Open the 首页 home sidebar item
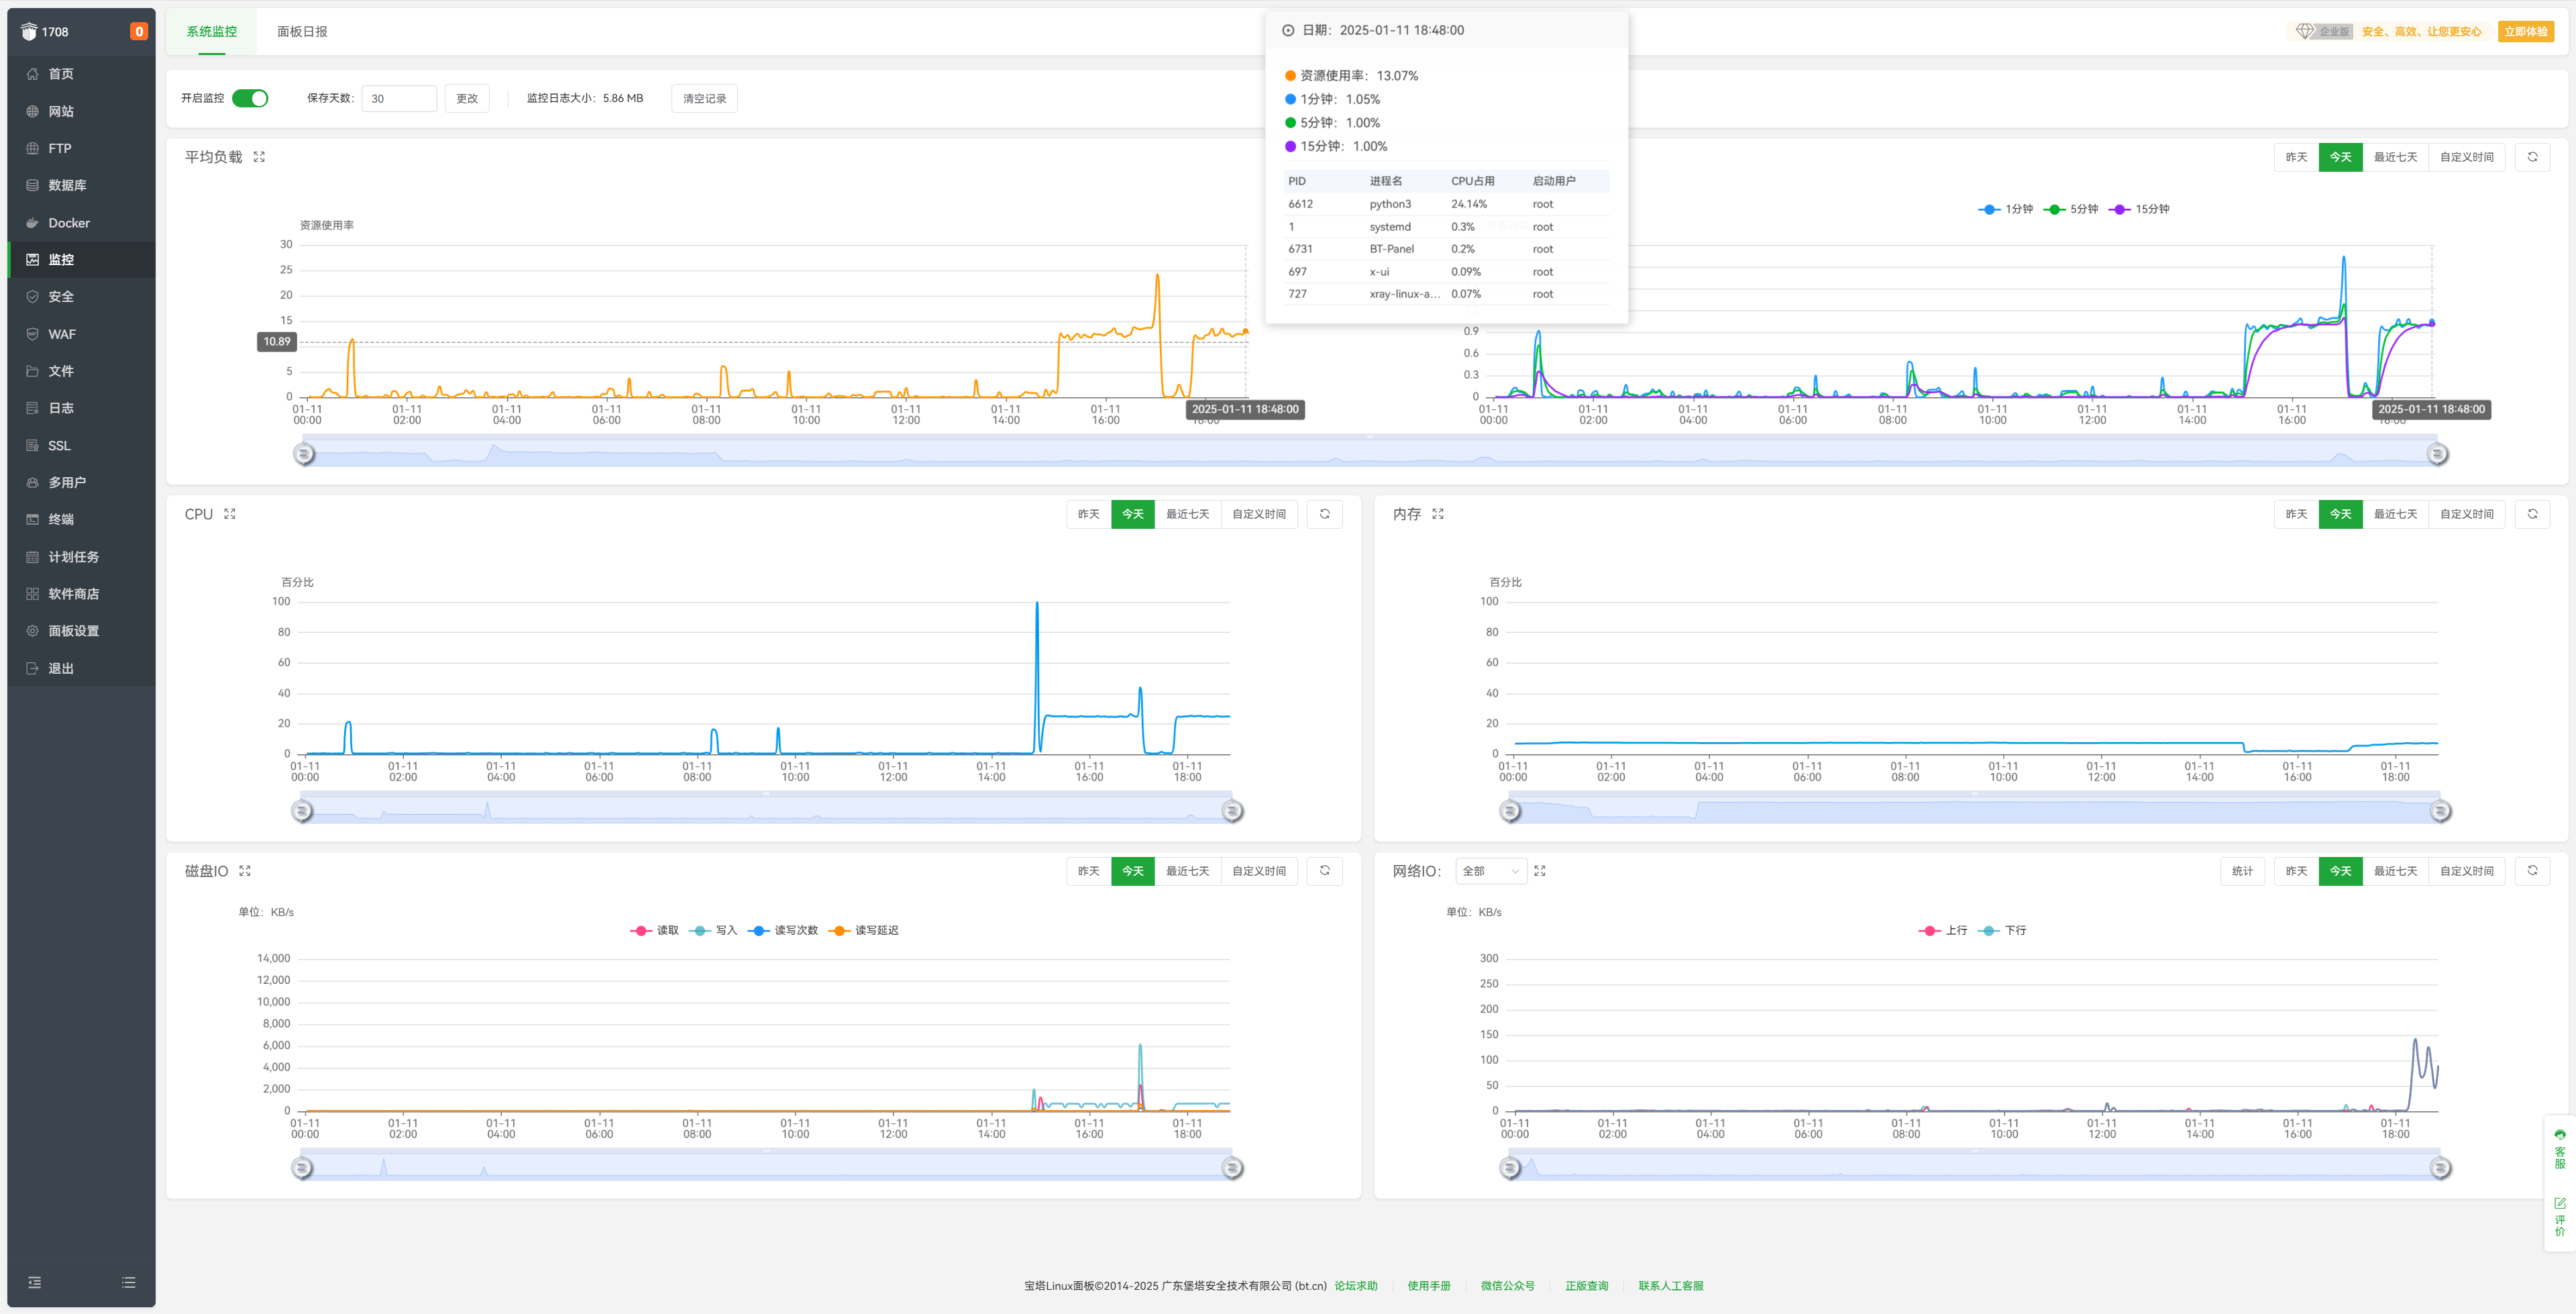 81,74
